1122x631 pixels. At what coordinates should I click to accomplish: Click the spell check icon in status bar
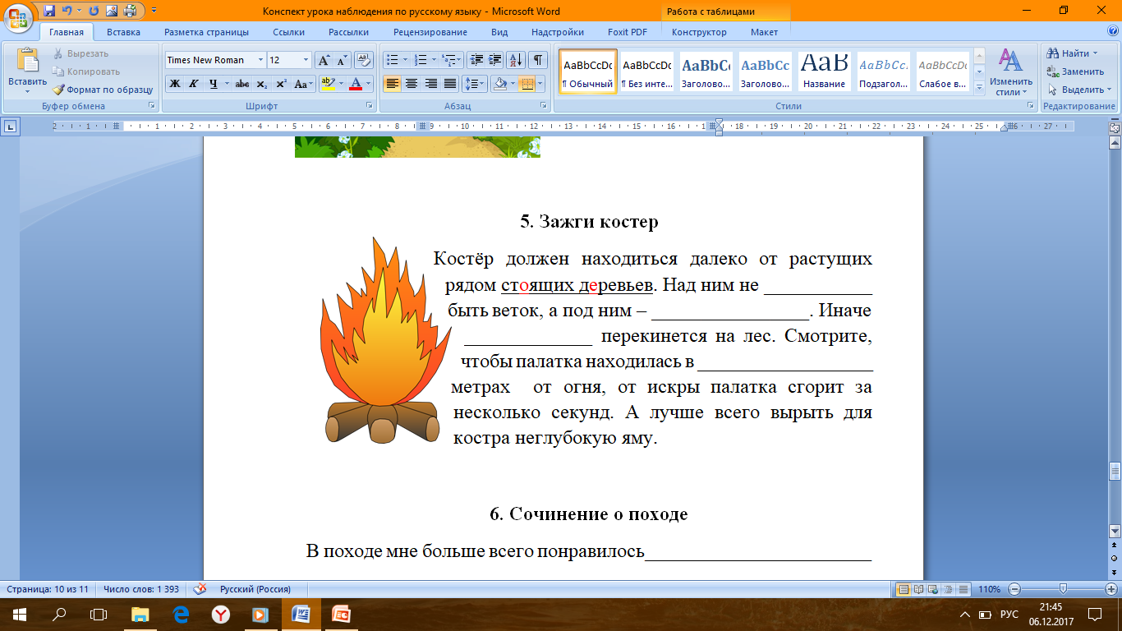click(199, 589)
